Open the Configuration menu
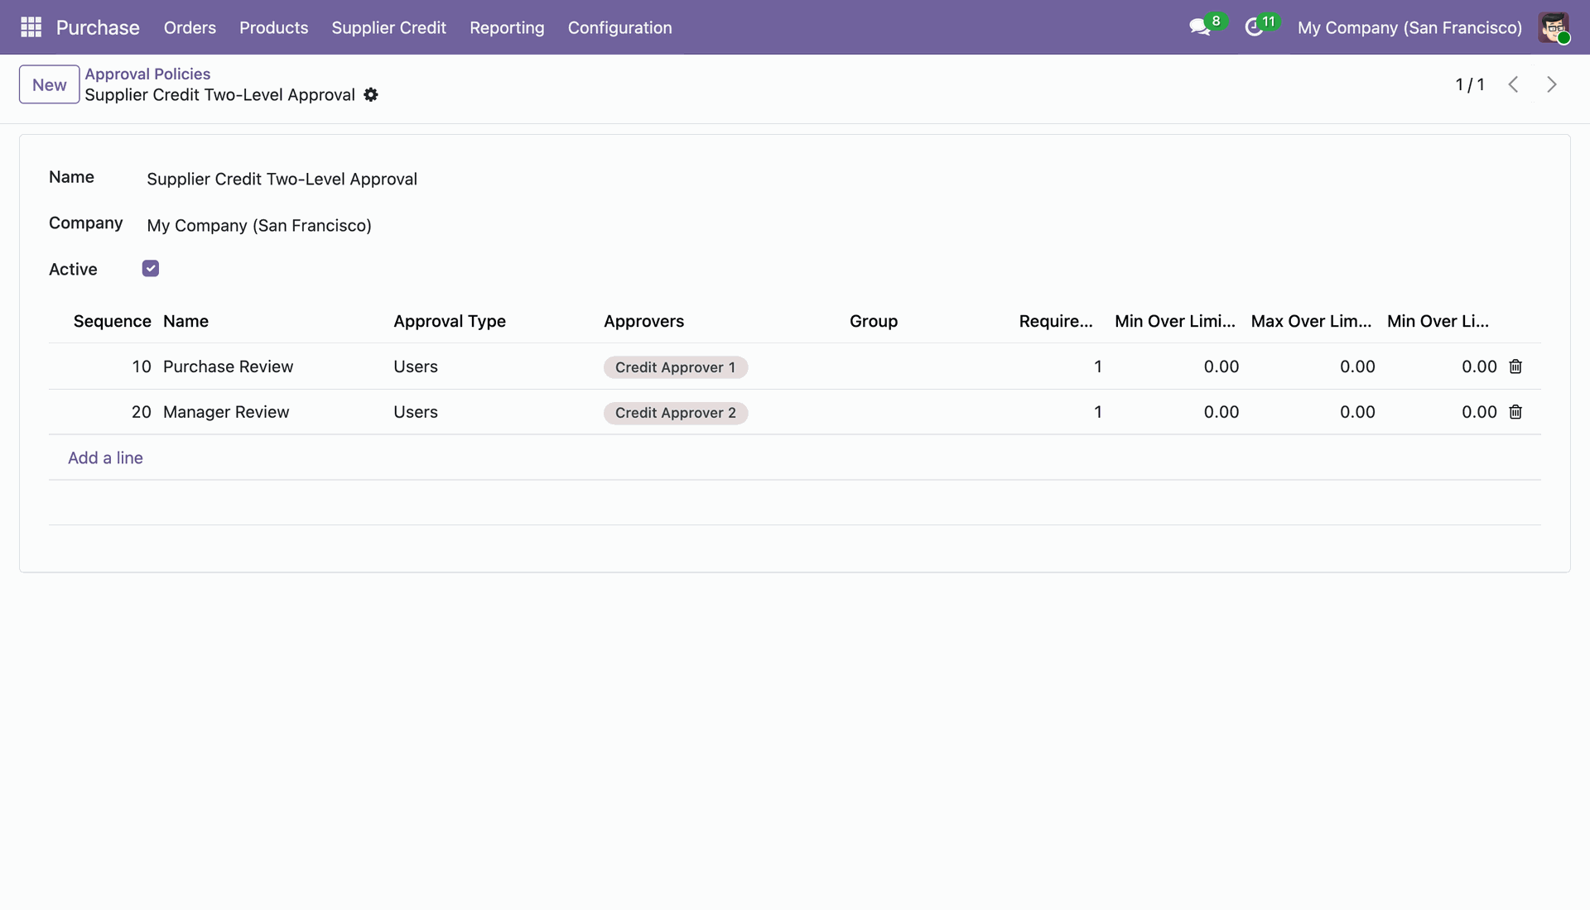Image resolution: width=1590 pixels, height=910 pixels. pos(619,27)
